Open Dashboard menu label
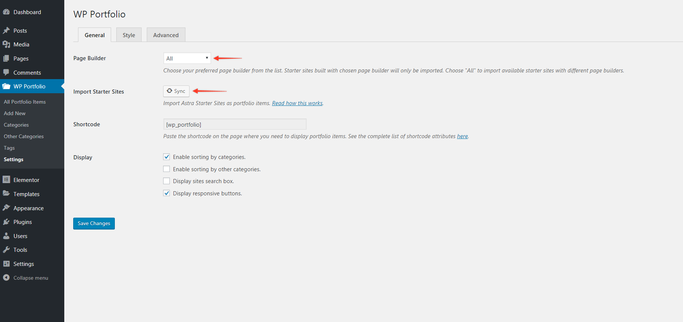Viewport: 683px width, 322px height. [x=27, y=12]
